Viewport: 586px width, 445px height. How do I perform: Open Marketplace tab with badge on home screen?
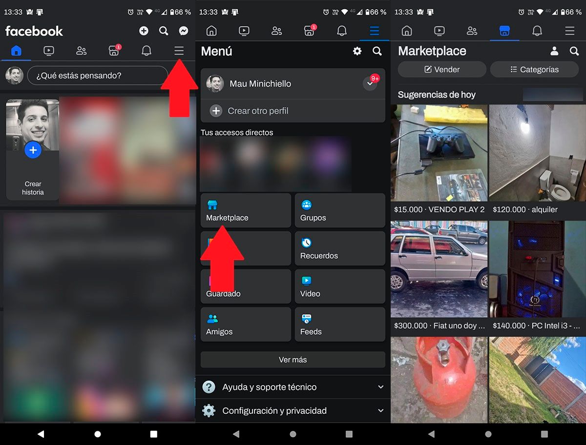point(114,50)
